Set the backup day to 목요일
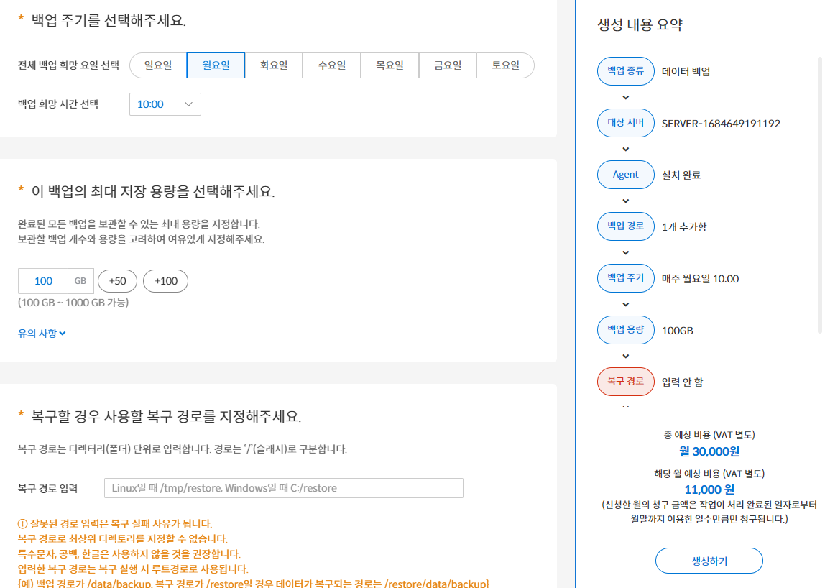Viewport: 825px width, 588px height. click(x=390, y=65)
